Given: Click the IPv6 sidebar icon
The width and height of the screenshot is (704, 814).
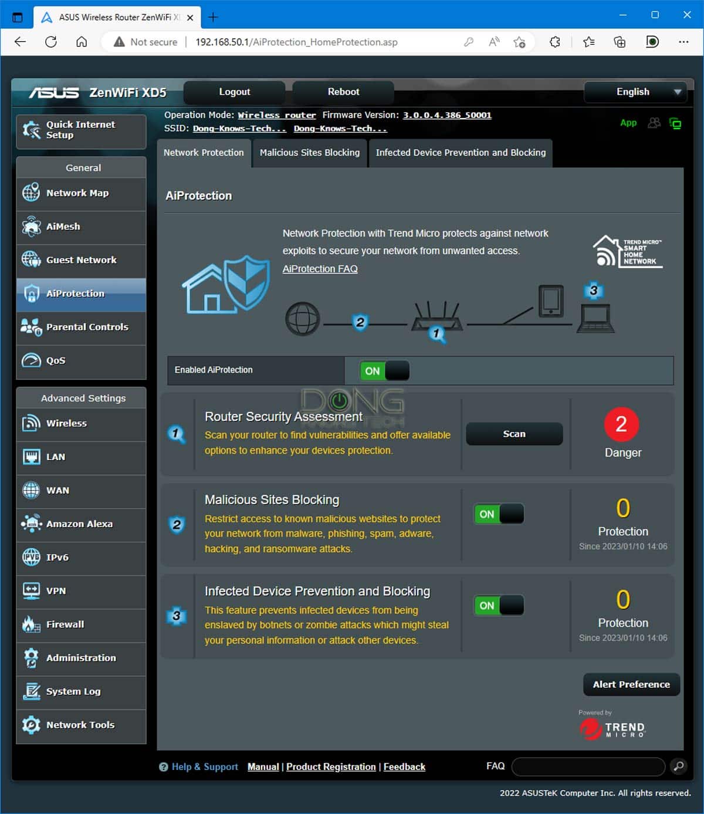Looking at the screenshot, I should tap(31, 557).
